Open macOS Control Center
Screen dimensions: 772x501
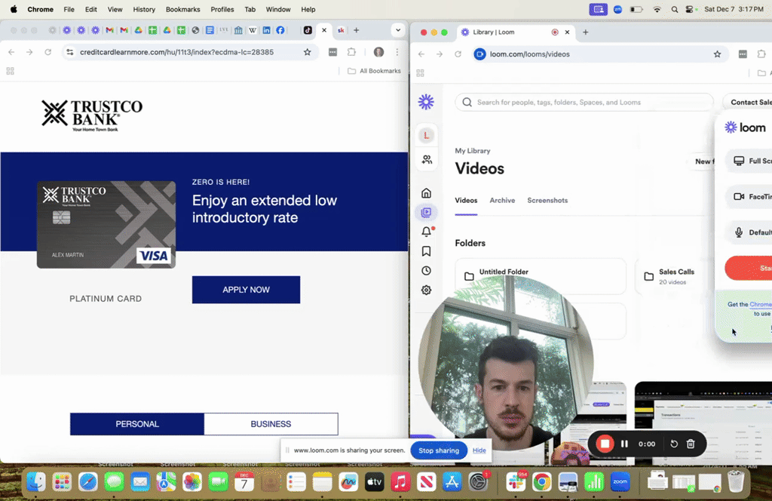[x=691, y=9]
